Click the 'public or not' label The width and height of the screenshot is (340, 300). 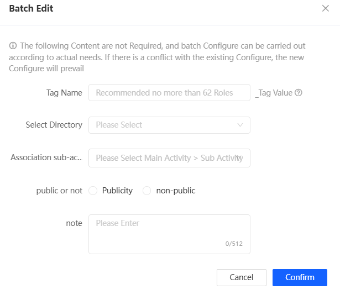pyautogui.click(x=59, y=191)
